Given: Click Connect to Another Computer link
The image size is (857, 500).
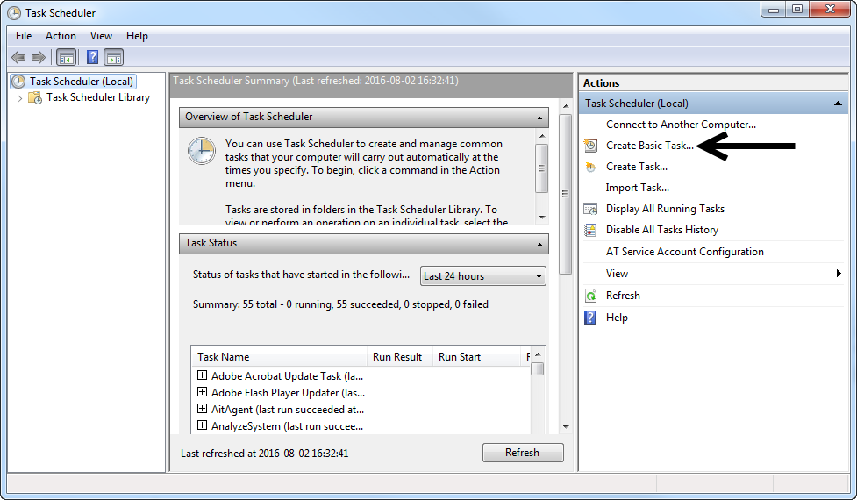Looking at the screenshot, I should [x=680, y=125].
